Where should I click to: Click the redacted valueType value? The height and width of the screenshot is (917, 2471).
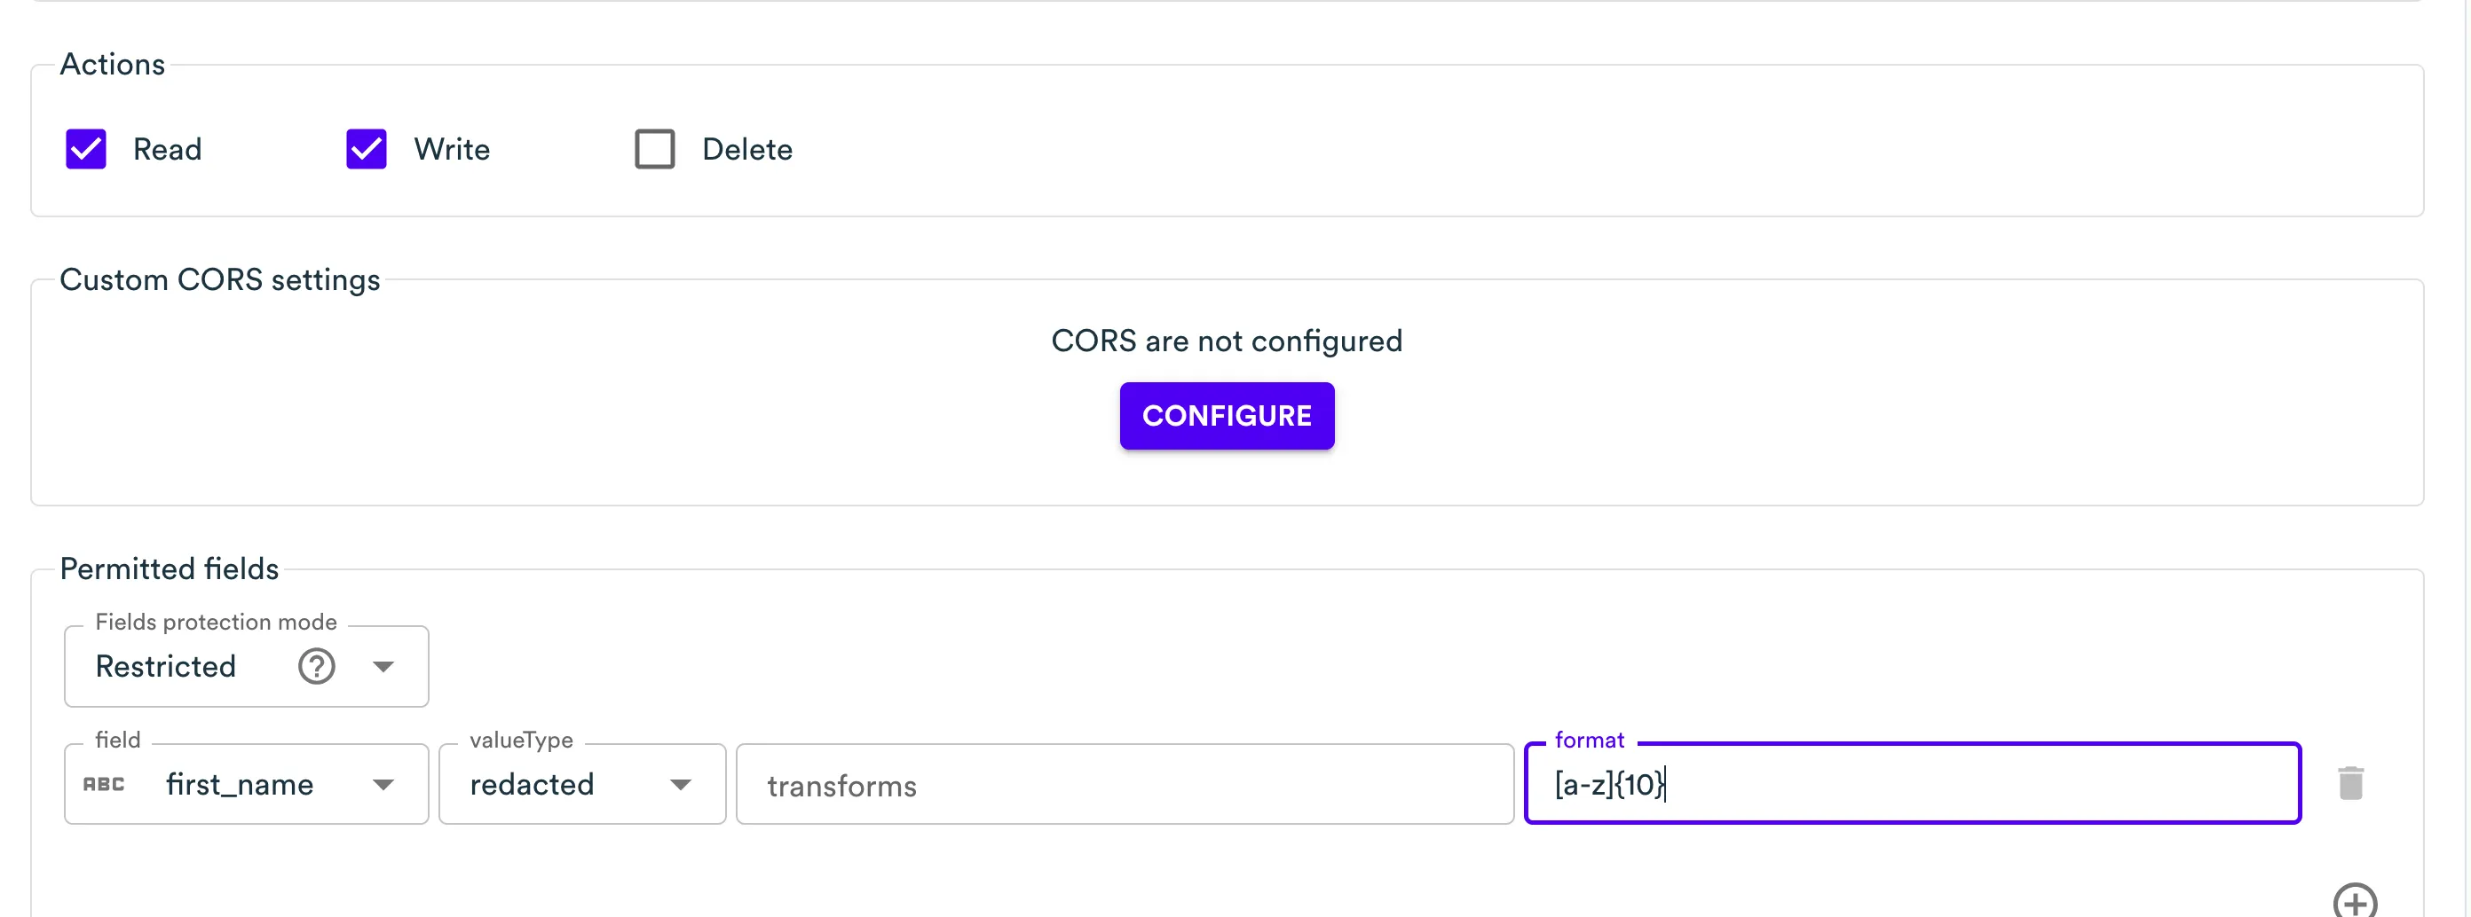533,785
